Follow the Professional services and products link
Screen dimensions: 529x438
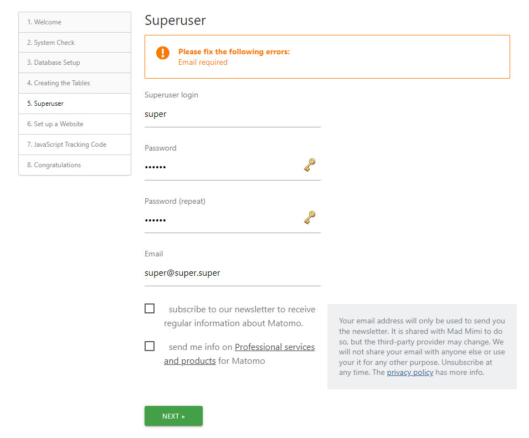(x=274, y=347)
